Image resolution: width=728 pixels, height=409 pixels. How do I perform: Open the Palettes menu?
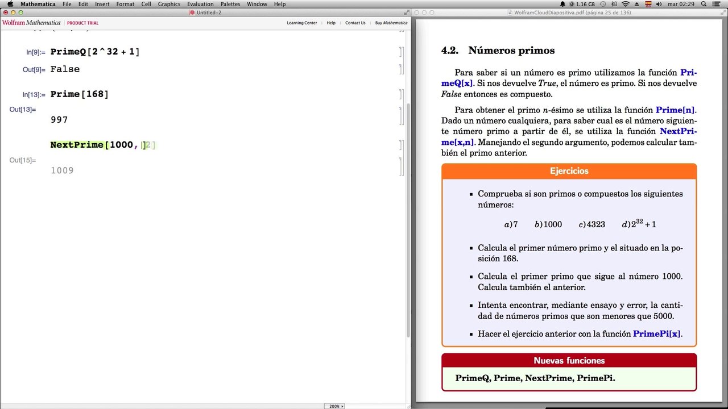230,4
